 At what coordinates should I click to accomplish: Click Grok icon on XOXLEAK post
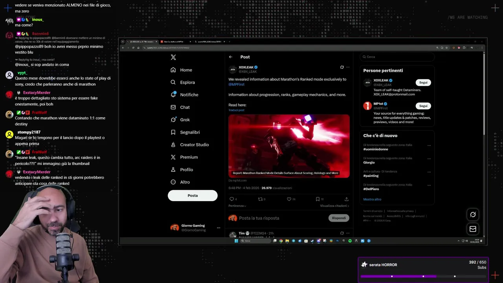click(x=342, y=67)
